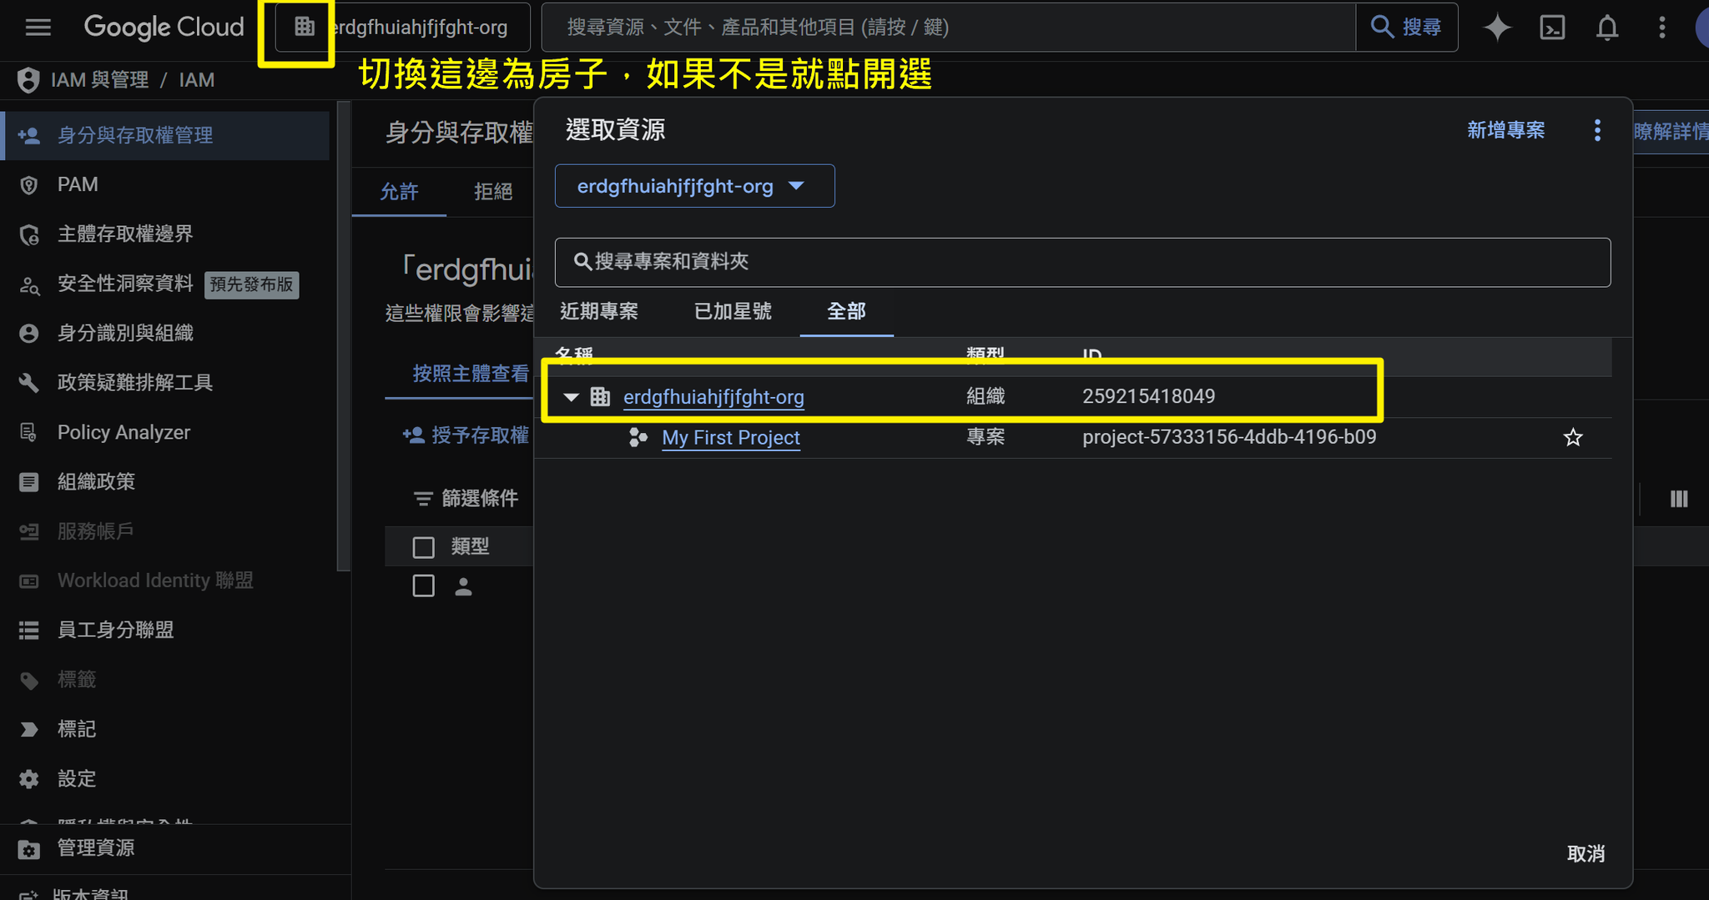Open Gemini AI assistant sparkle icon
The image size is (1709, 900).
[x=1497, y=28]
